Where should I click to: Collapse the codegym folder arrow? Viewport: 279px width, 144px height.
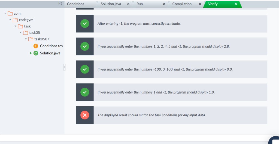tap(10, 20)
